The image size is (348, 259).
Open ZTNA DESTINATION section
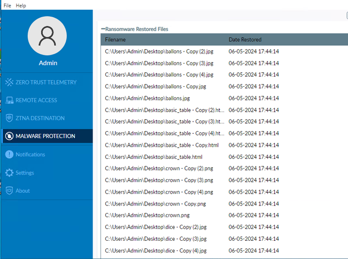pos(47,118)
